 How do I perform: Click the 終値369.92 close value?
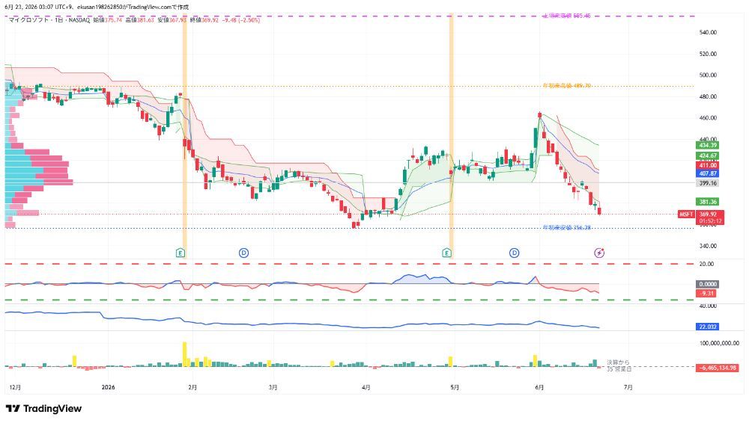tap(204, 20)
